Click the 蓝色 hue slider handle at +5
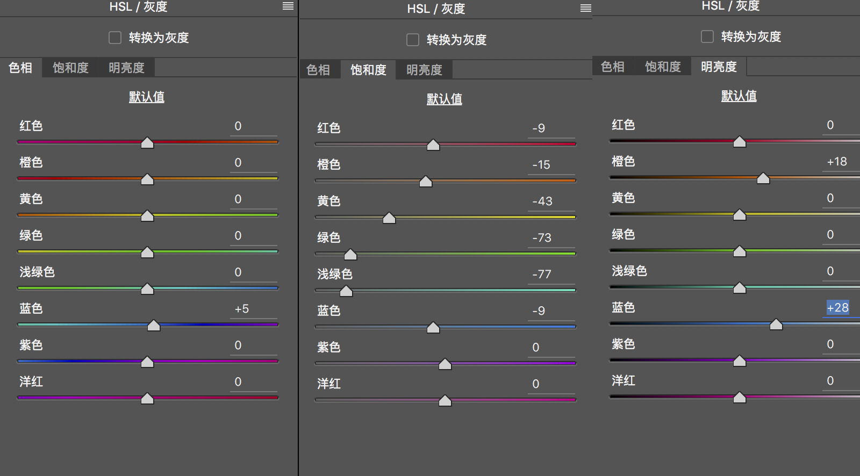The image size is (860, 476). [154, 326]
